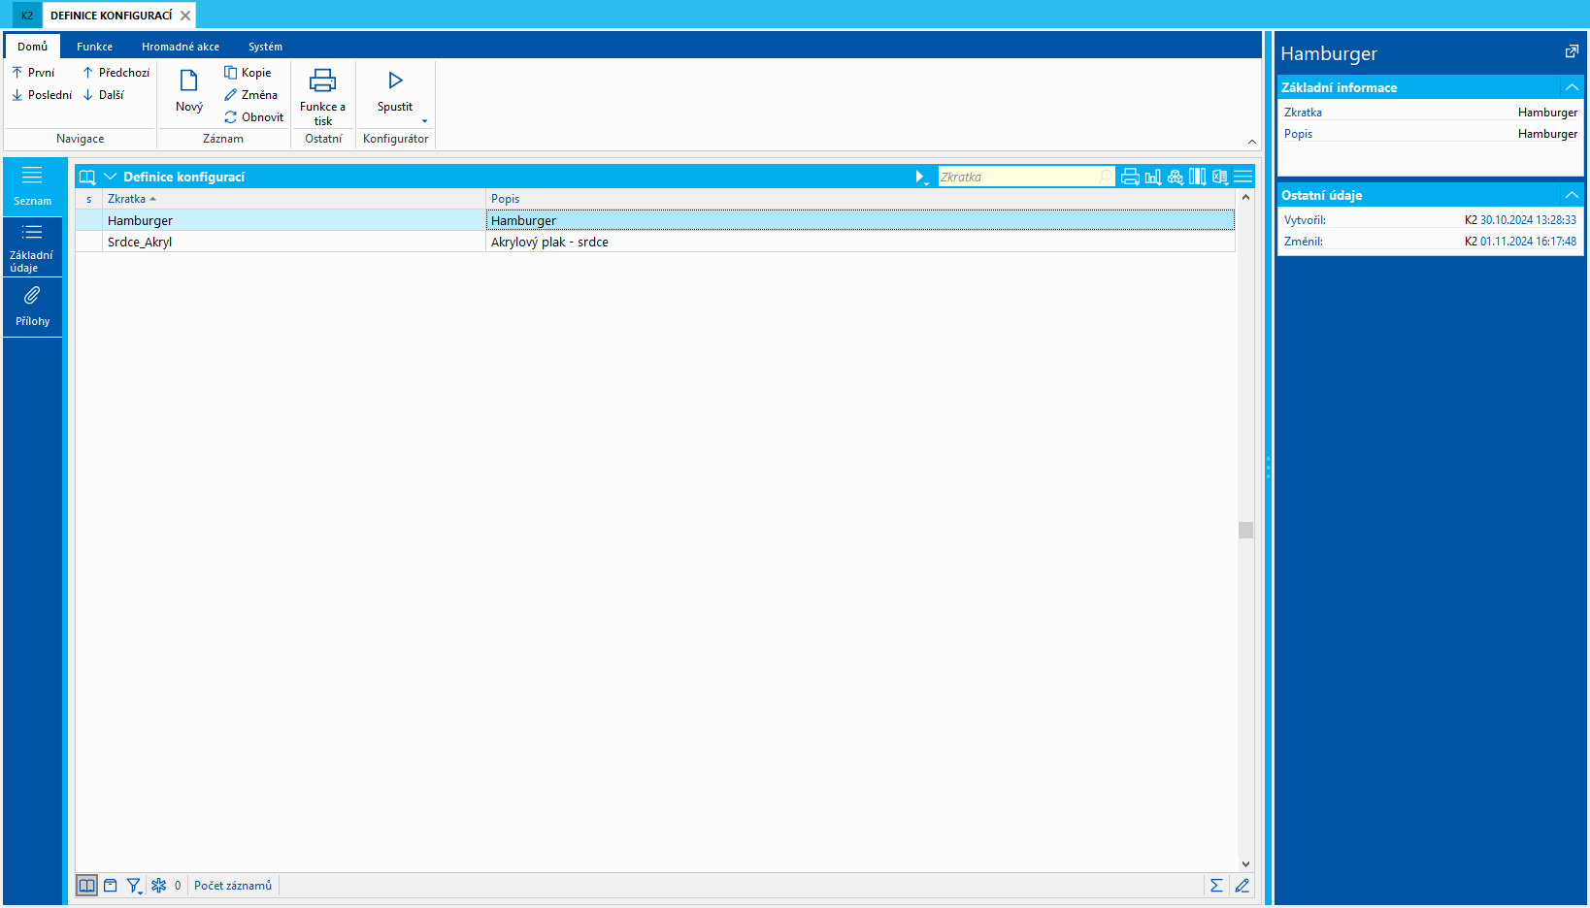Go to previous record with Předchozí
This screenshot has width=1590, height=908.
(x=116, y=73)
